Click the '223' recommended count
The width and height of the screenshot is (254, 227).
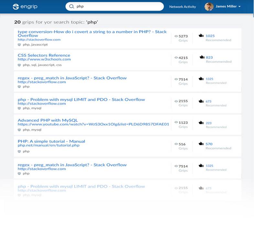click(x=209, y=123)
